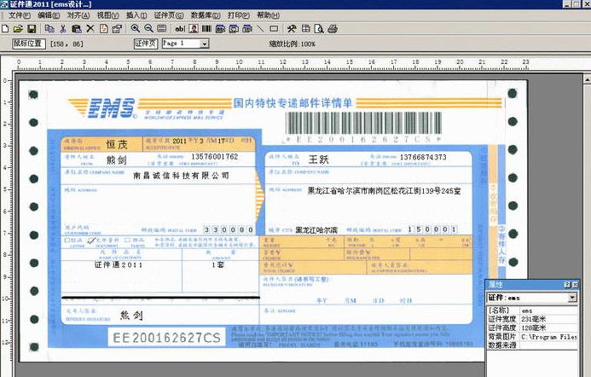Select the database barcode field tool
Screen dimensions: 591x377
247,29
